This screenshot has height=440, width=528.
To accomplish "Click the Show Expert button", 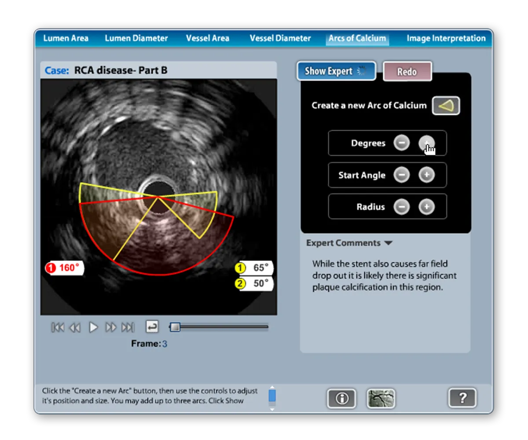I will click(x=336, y=71).
